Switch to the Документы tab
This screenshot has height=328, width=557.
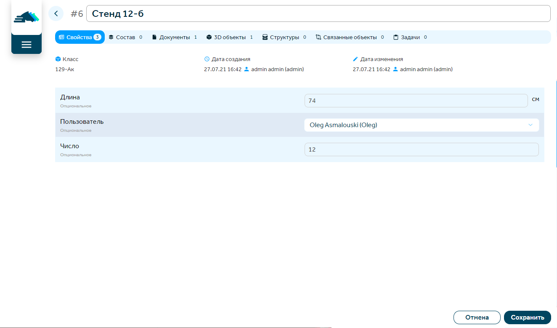tap(175, 37)
